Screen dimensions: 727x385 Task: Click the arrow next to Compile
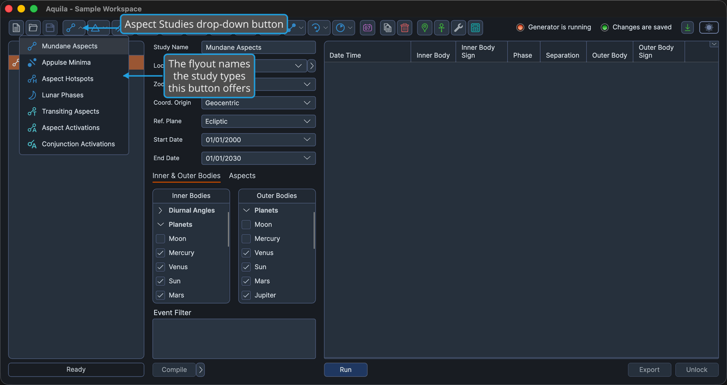[x=200, y=370]
